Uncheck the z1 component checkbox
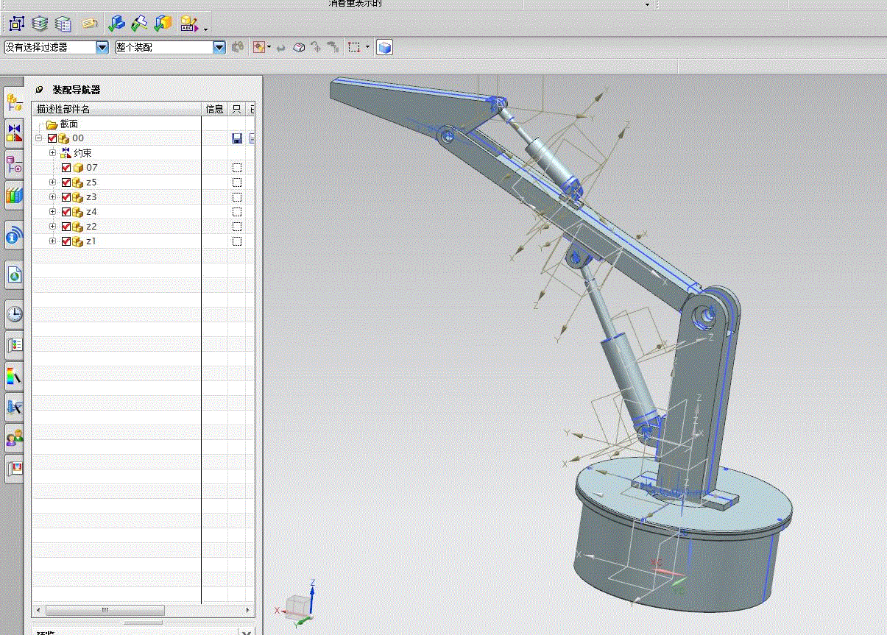This screenshot has width=887, height=635. click(x=66, y=241)
